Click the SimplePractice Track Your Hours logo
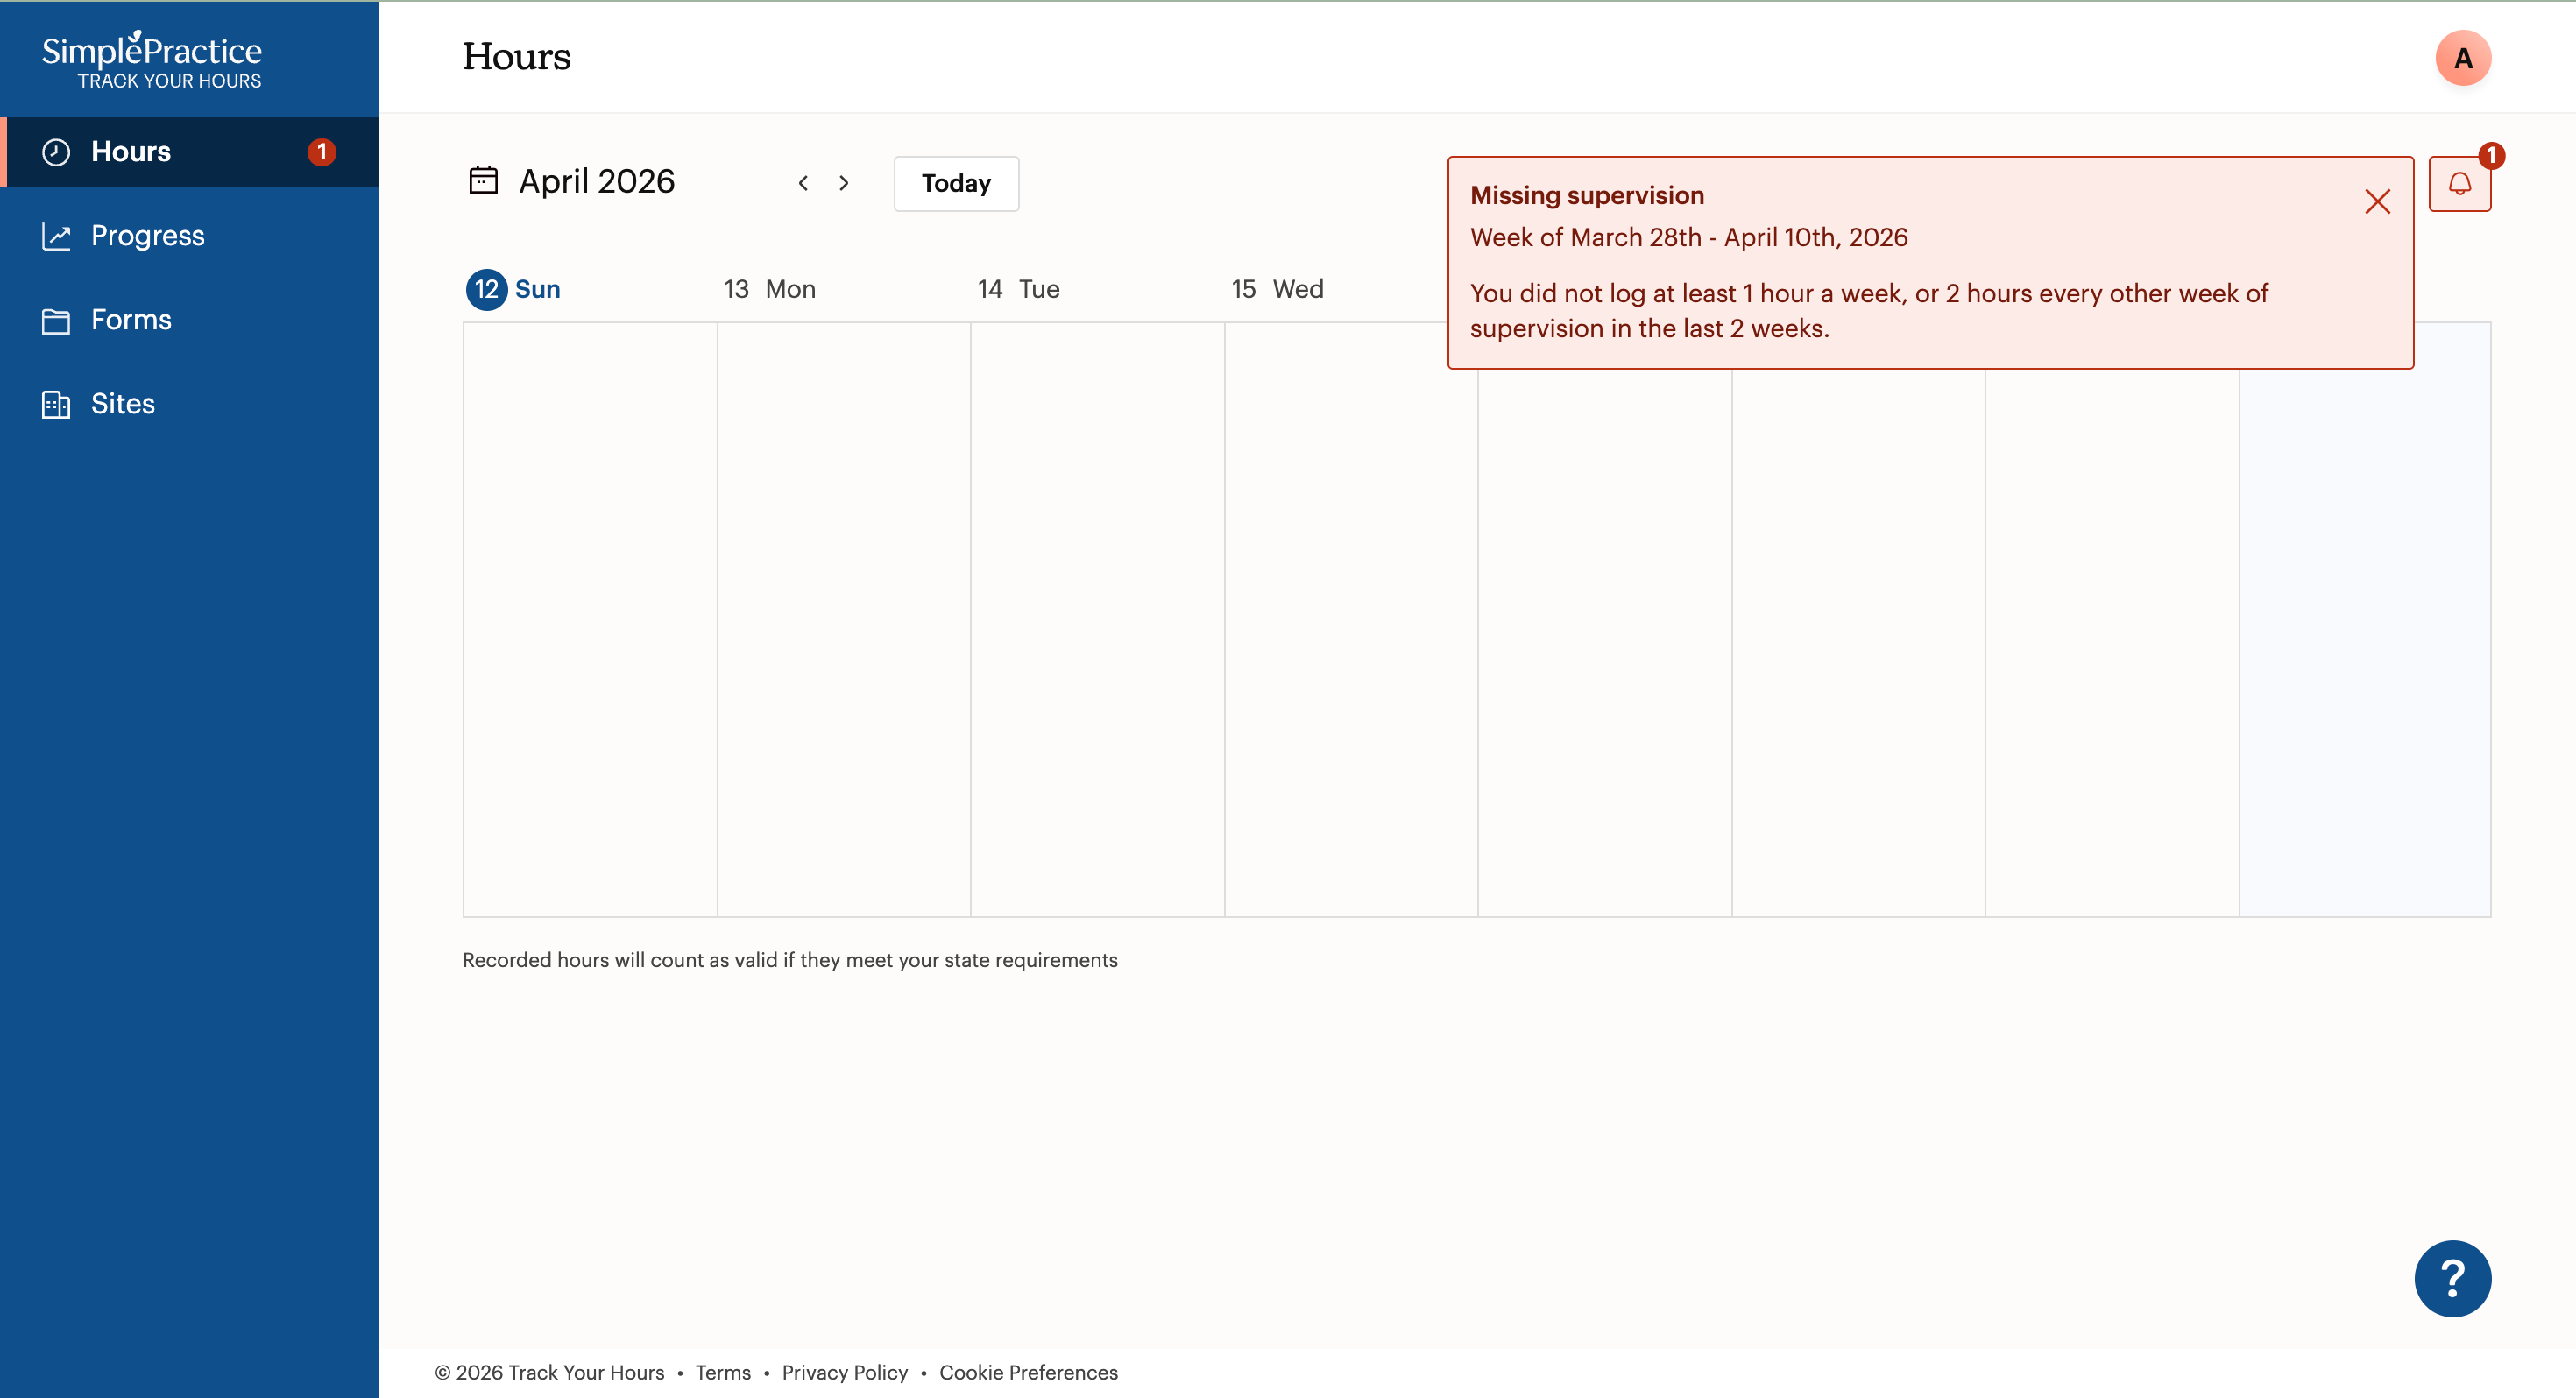This screenshot has width=2576, height=1398. [152, 60]
